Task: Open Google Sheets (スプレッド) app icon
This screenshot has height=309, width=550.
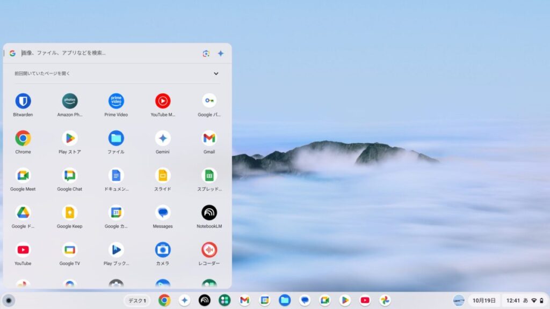Action: point(209,176)
